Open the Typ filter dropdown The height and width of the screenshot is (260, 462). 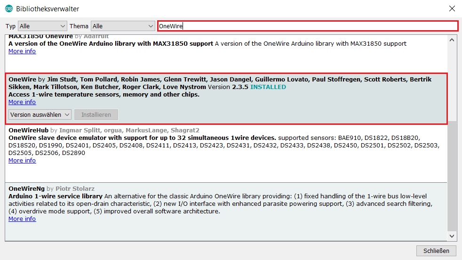(x=42, y=26)
